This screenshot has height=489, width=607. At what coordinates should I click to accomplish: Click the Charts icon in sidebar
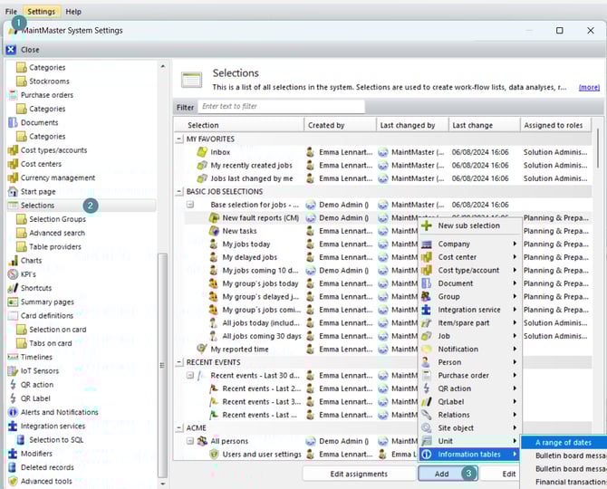click(x=13, y=260)
